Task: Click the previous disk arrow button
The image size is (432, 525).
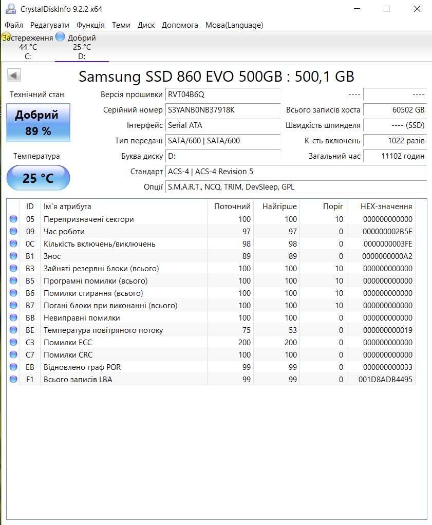Action: [14, 76]
